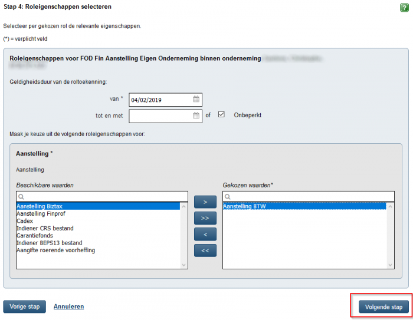Click the 'van' date input field
This screenshot has width=413, height=320.
(159, 100)
